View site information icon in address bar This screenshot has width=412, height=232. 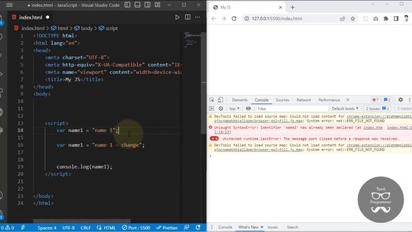pyautogui.click(x=247, y=19)
